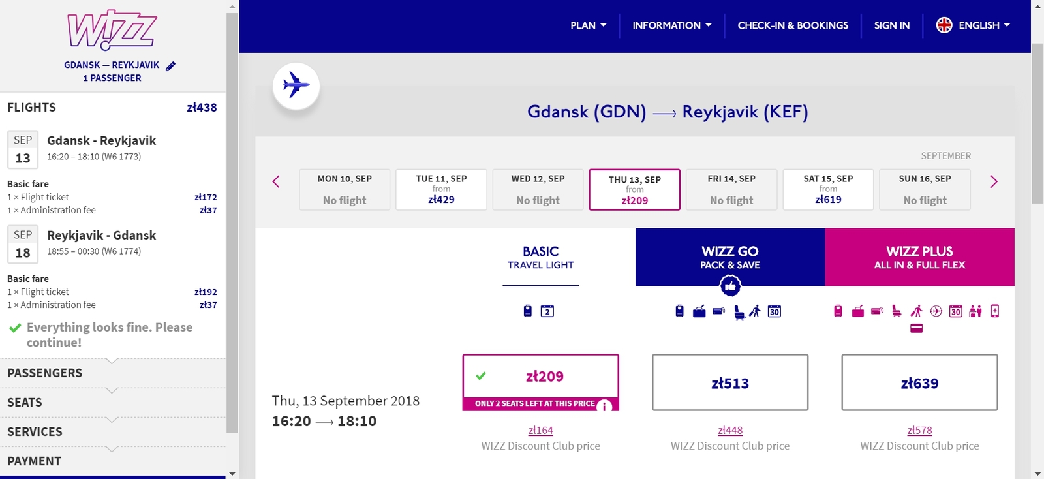Click the UK flag language icon
The image size is (1044, 479).
pyautogui.click(x=944, y=25)
